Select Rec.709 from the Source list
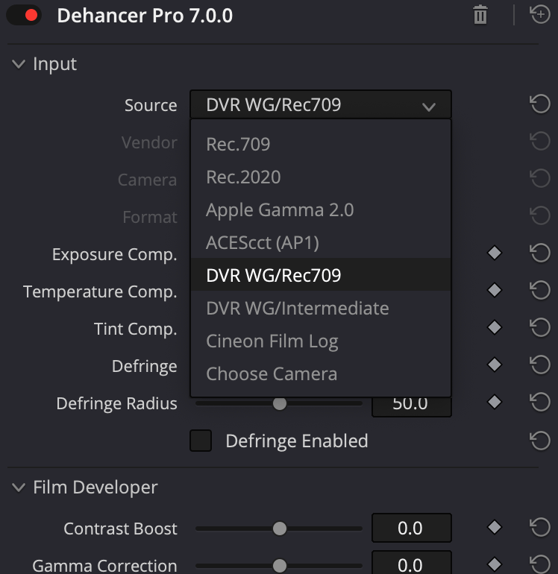Screen dimensions: 558x574 tap(321, 144)
